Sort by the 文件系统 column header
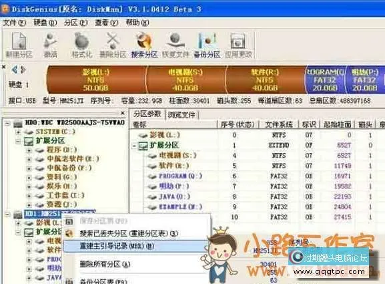This screenshot has width=385, height=284. [x=278, y=125]
